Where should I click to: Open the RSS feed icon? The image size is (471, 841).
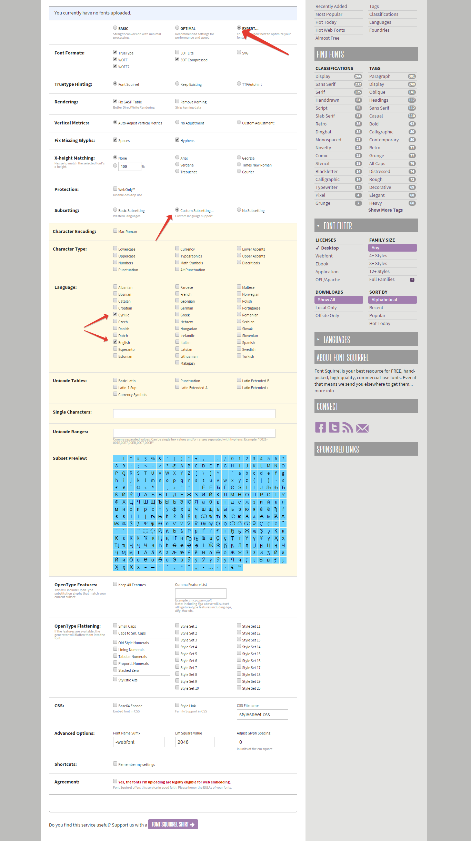point(348,427)
